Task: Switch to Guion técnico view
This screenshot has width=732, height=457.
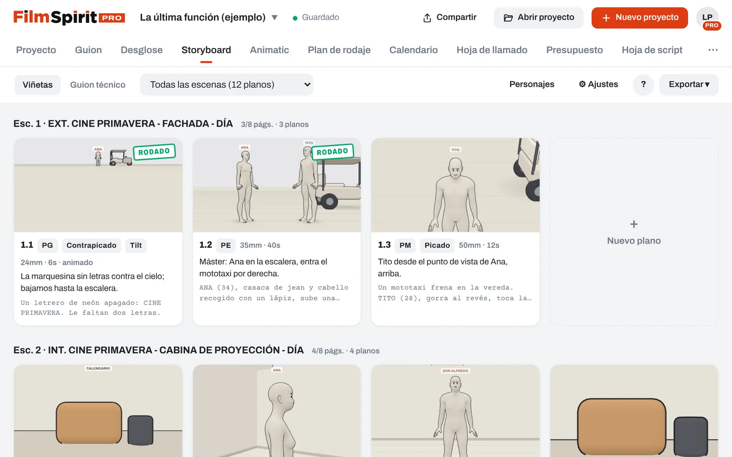Action: click(x=97, y=85)
